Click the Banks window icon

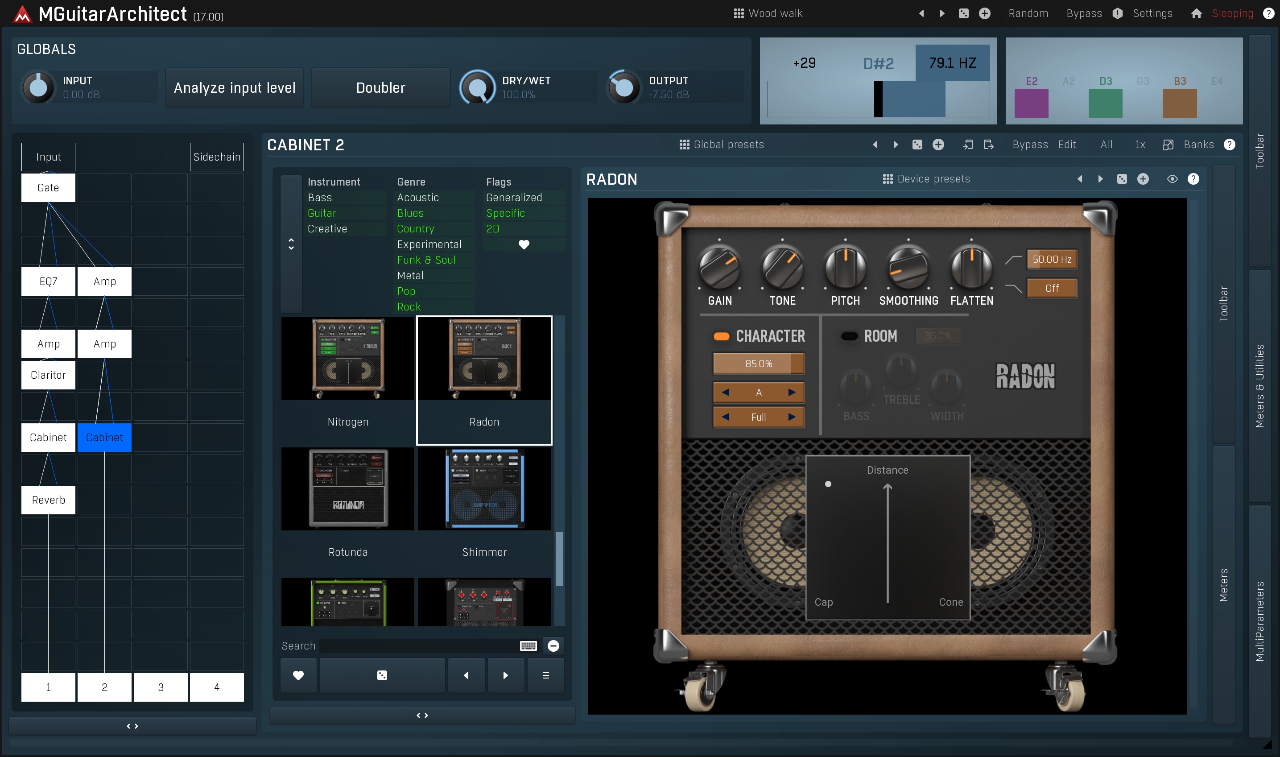point(1168,145)
